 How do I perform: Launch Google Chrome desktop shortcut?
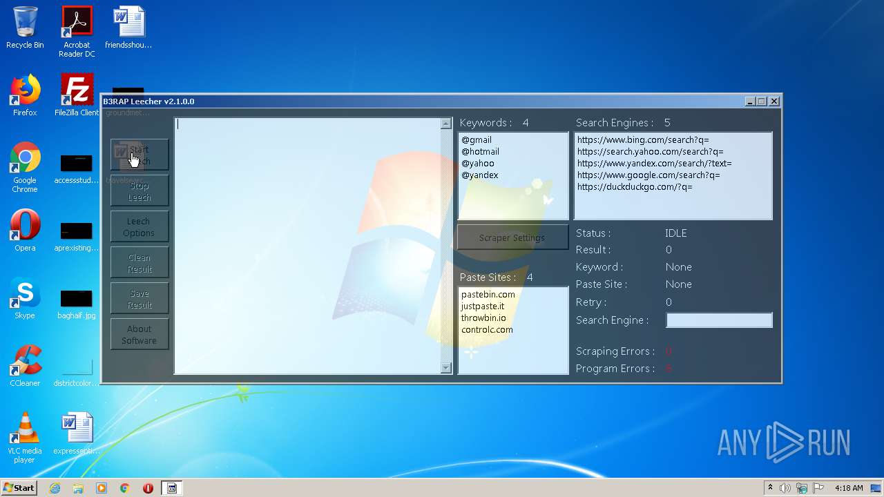coord(25,167)
